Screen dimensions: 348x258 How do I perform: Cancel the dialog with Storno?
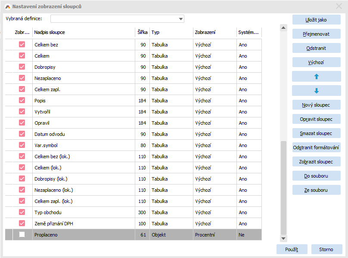tap(326, 249)
